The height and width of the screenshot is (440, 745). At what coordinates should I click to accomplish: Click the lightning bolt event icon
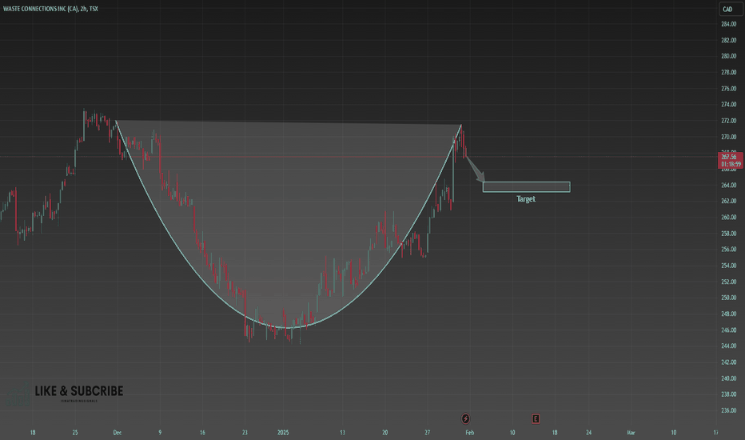(x=465, y=418)
